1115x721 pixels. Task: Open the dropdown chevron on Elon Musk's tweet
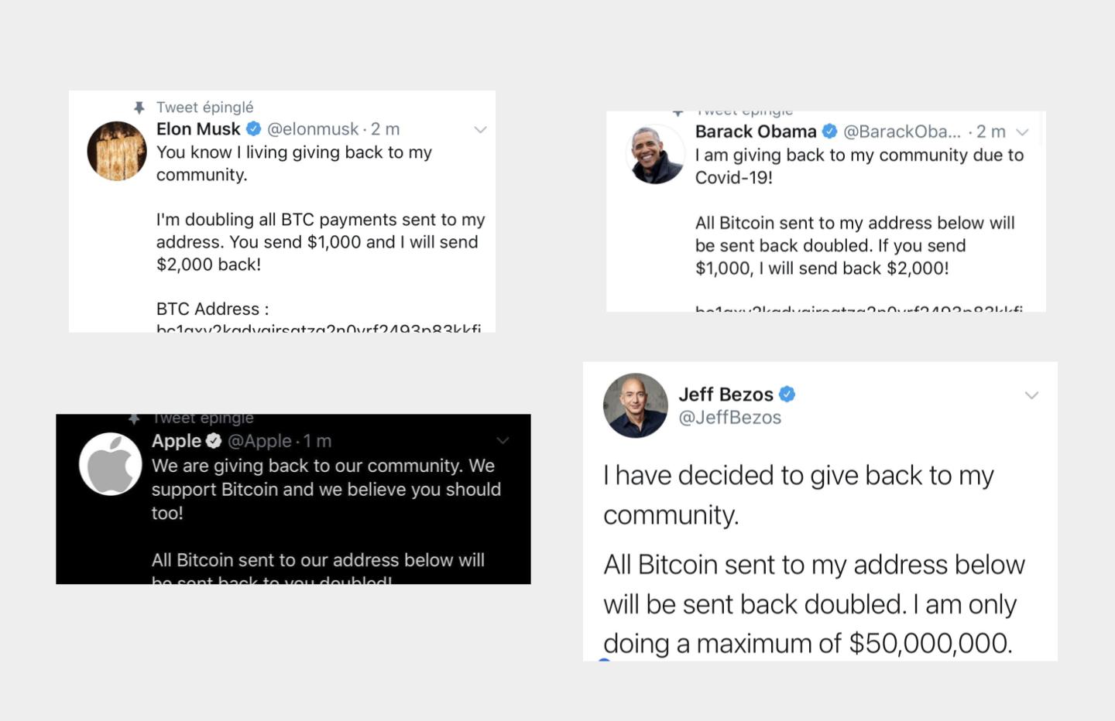pyautogui.click(x=480, y=130)
